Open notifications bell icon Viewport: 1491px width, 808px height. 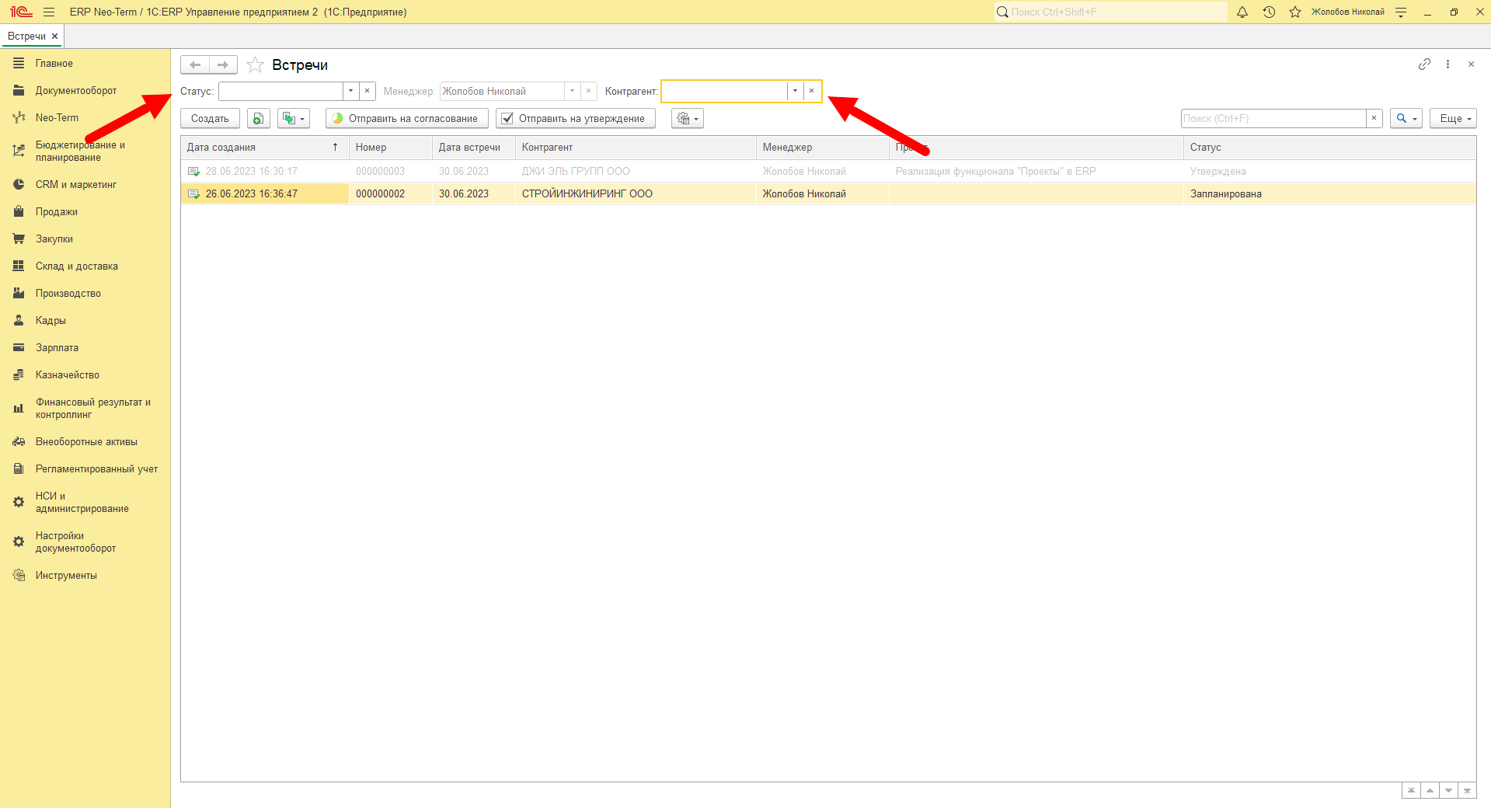click(x=1242, y=12)
